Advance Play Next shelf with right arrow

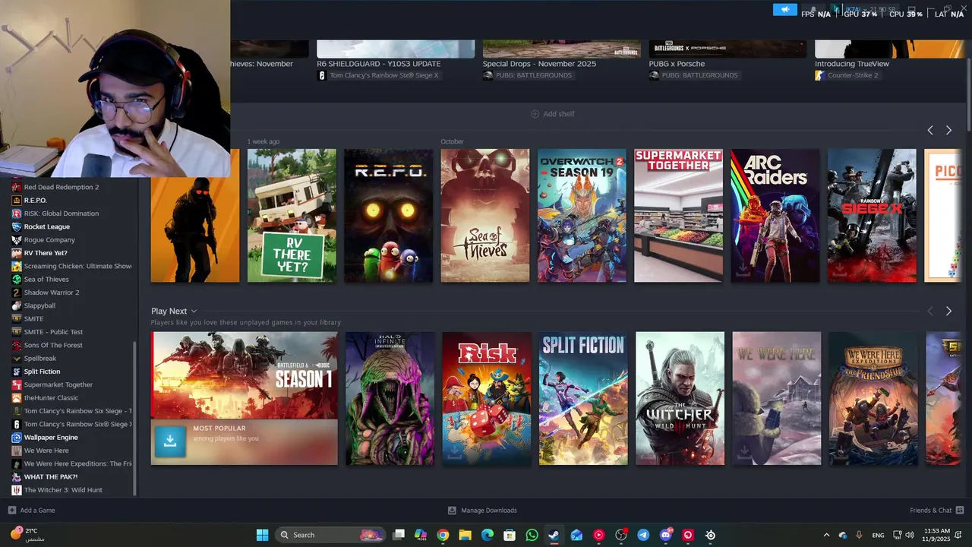point(948,311)
